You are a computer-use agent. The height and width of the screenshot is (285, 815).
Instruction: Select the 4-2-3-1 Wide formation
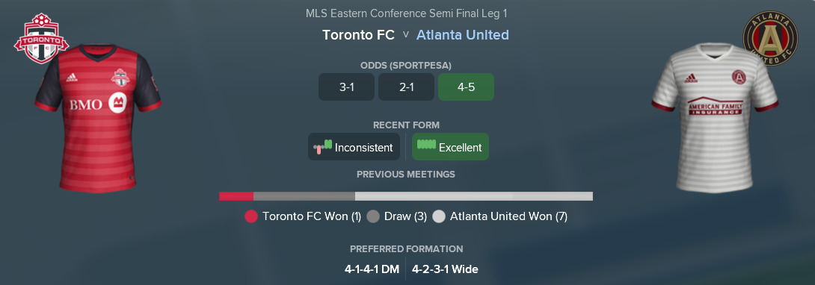446,269
